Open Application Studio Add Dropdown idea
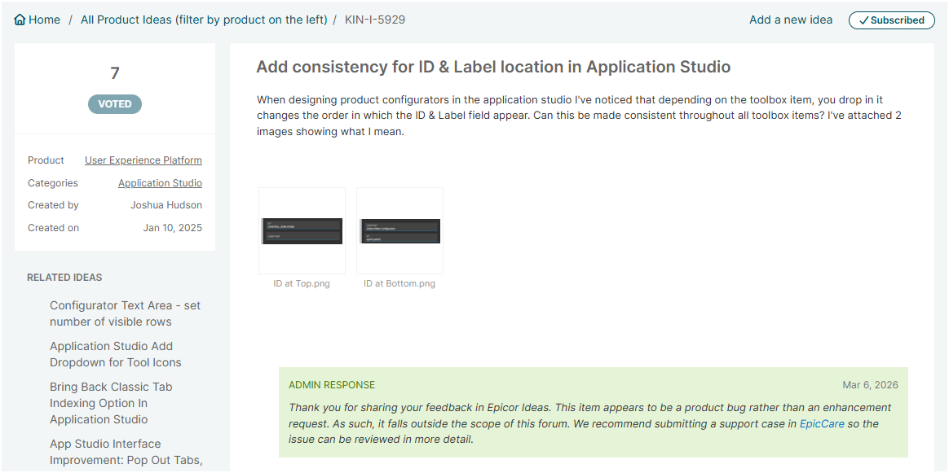The height and width of the screenshot is (473, 949). (116, 354)
